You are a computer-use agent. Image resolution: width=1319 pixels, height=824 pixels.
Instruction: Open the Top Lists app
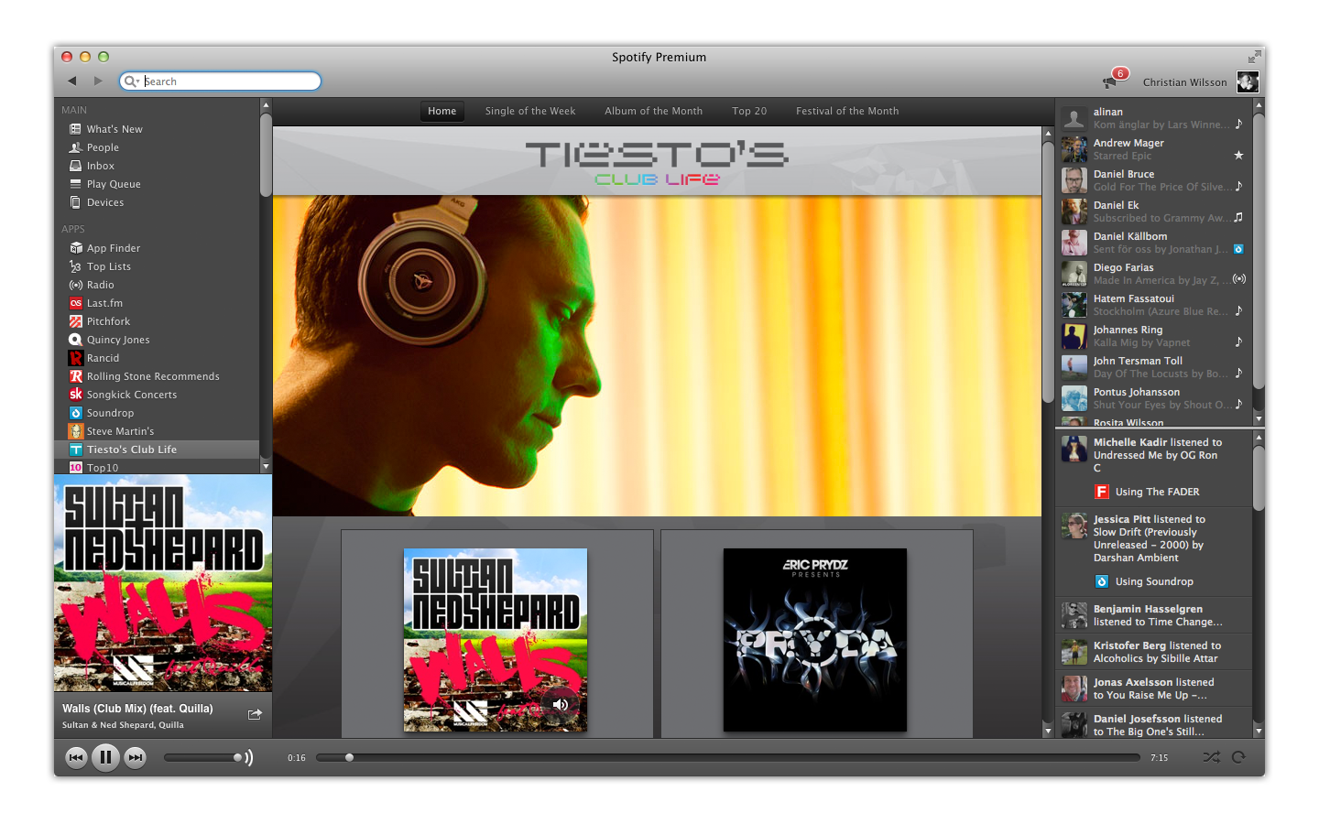[x=100, y=266]
